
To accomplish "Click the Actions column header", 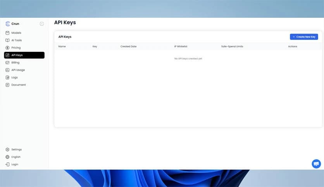I will click(x=293, y=46).
